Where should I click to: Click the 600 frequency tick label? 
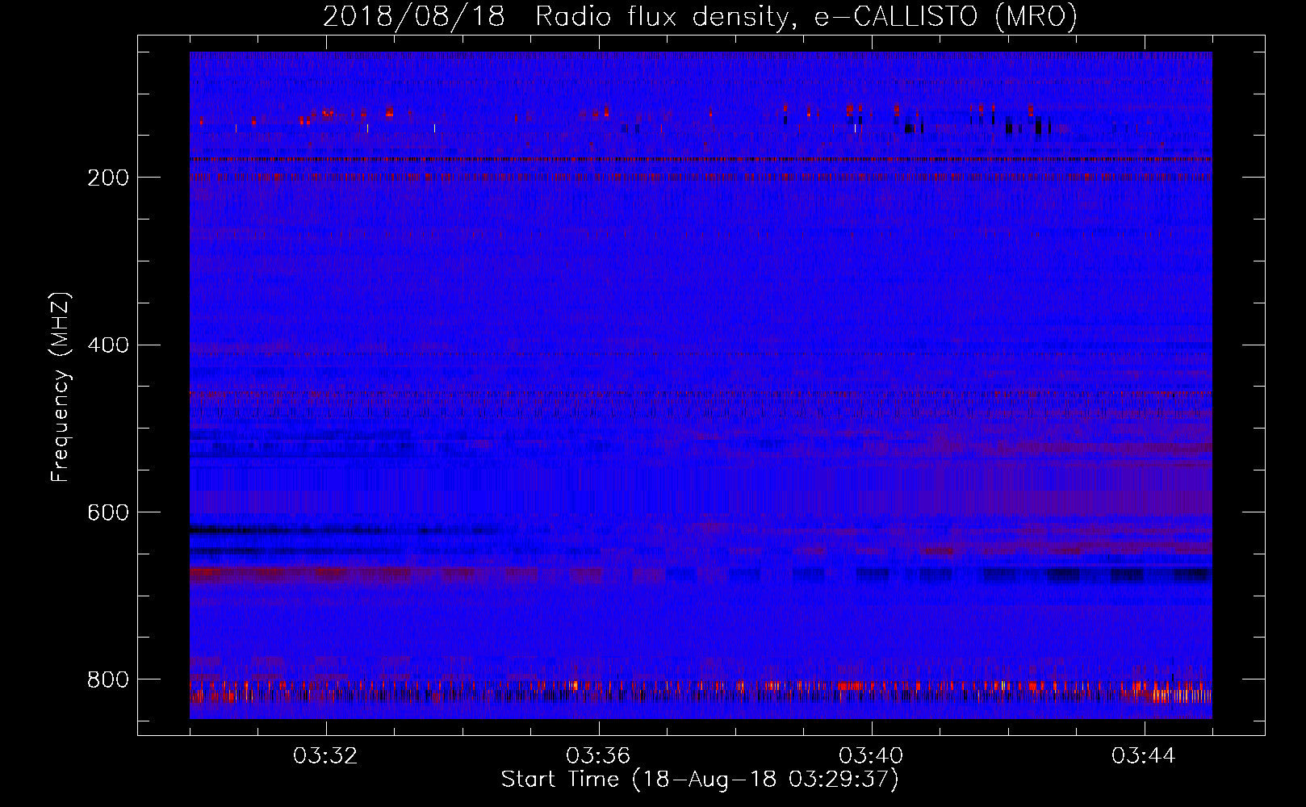tap(107, 512)
